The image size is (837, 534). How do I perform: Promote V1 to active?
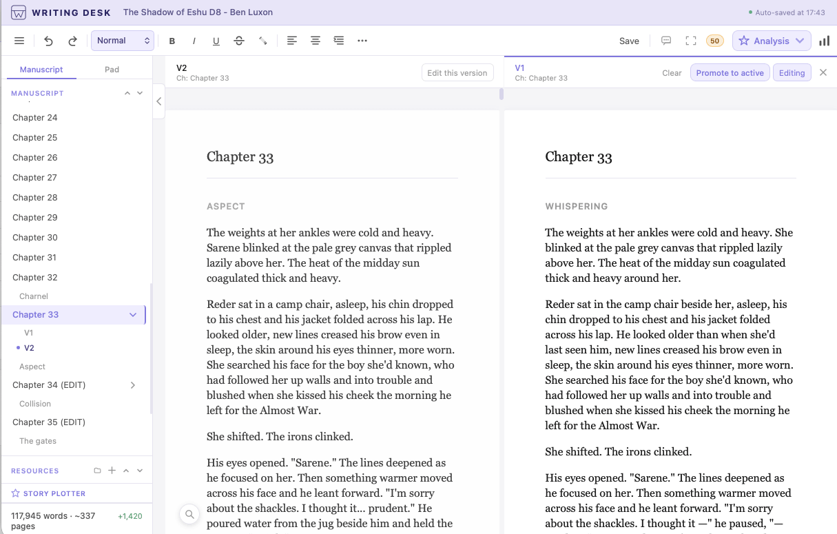(x=730, y=73)
